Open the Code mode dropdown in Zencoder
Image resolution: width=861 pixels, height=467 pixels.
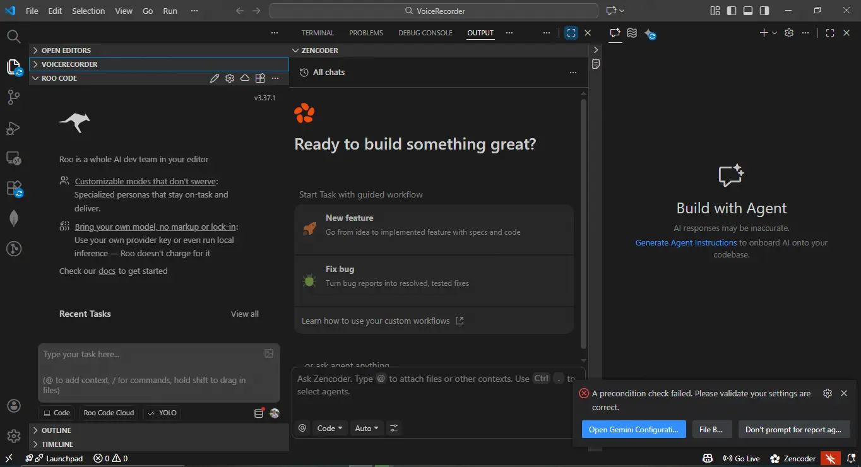point(330,428)
